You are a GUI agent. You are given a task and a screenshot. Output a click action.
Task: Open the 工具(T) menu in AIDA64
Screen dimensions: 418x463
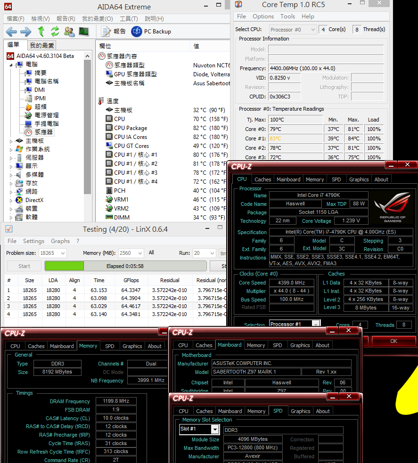129,18
